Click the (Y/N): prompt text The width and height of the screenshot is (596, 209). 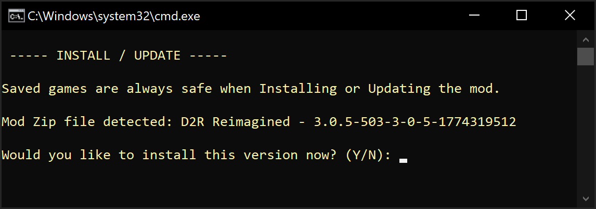pyautogui.click(x=368, y=155)
